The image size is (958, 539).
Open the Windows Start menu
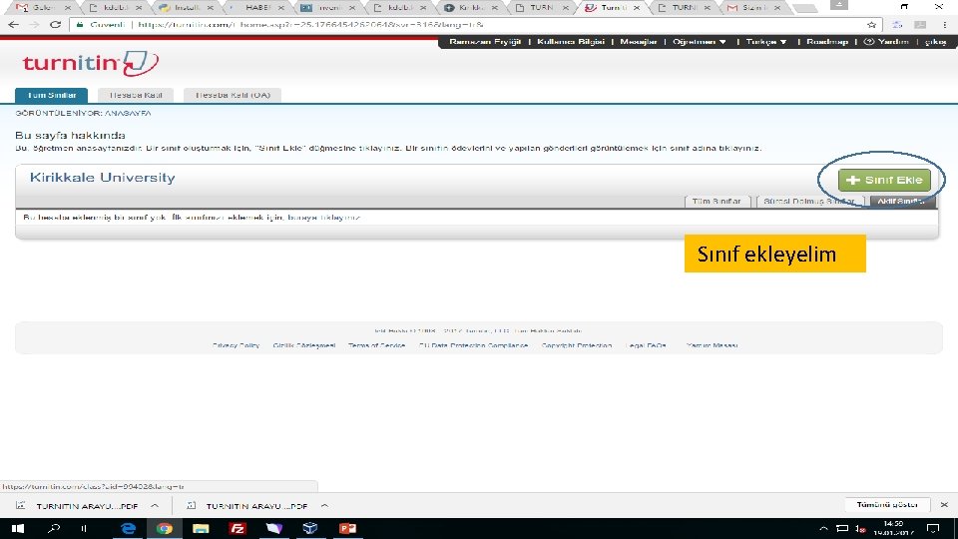(17, 529)
